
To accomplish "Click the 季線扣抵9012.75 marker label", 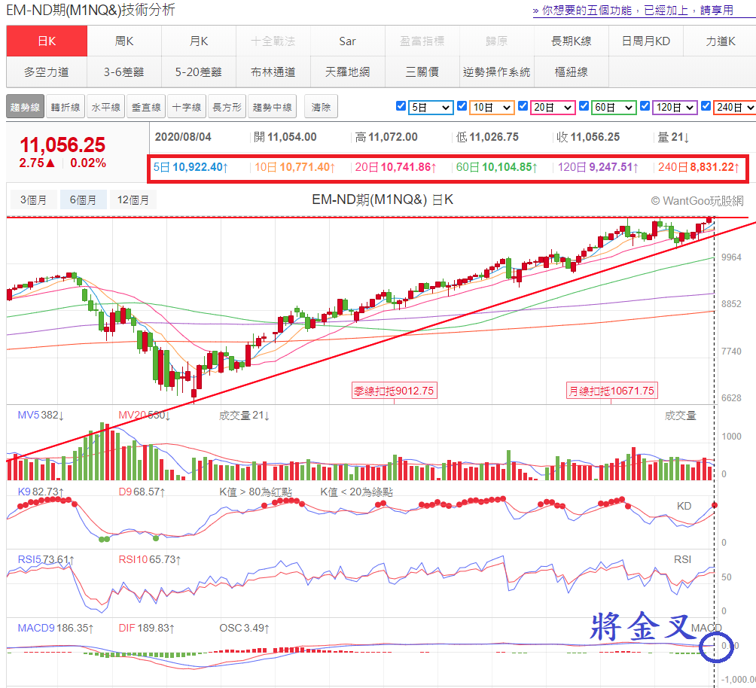I will (x=395, y=391).
